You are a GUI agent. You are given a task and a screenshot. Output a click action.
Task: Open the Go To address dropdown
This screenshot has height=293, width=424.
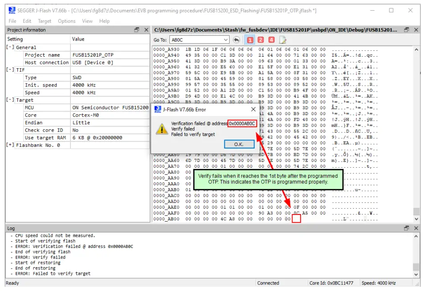tap(226, 40)
